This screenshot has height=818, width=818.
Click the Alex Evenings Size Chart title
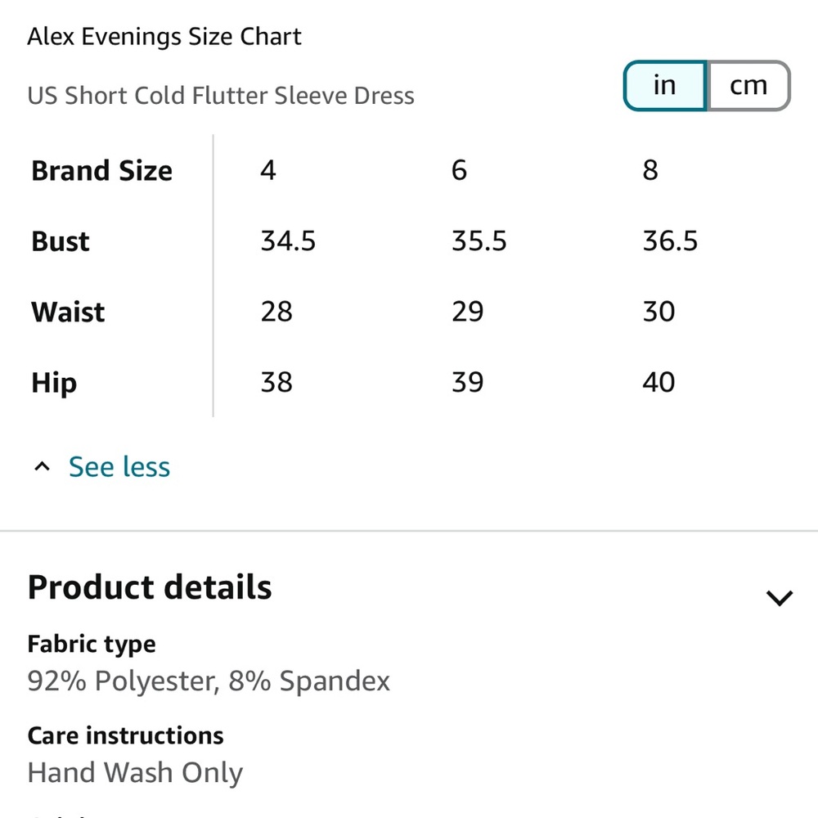tap(164, 37)
